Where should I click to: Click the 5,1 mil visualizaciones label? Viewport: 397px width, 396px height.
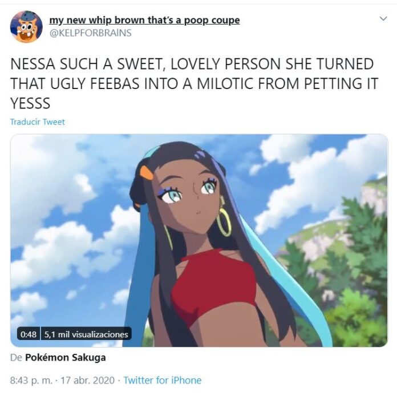[86, 334]
